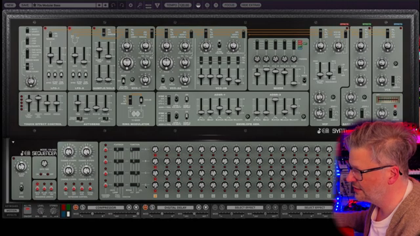Toggle the Digital Delay effect power button
The image size is (420, 236).
[x=145, y=207]
